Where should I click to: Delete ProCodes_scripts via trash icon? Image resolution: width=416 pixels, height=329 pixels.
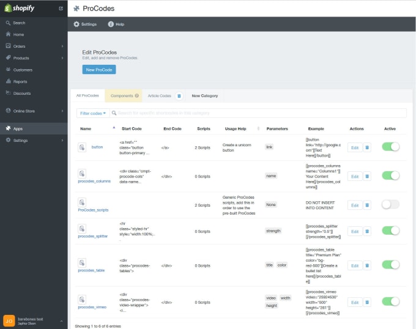[x=367, y=205]
